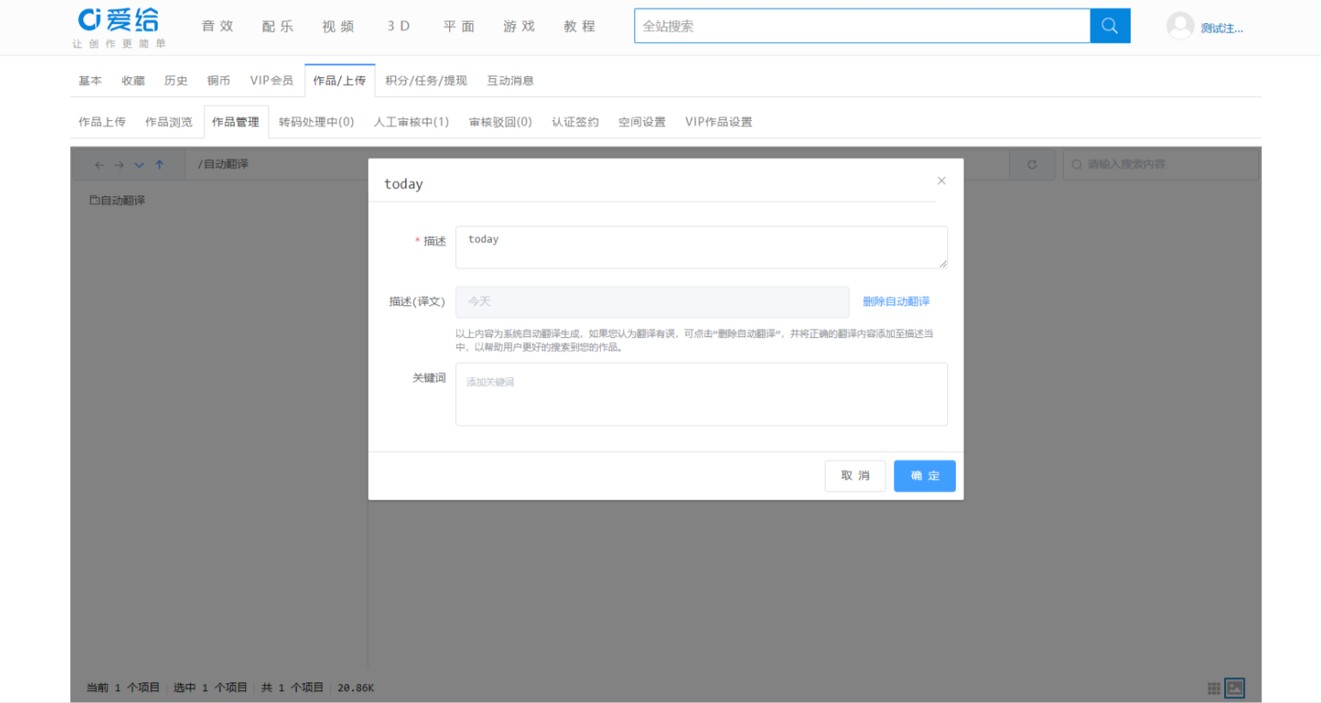Open the 转码处理中(0) sub-tab
The height and width of the screenshot is (703, 1321).
coord(316,122)
